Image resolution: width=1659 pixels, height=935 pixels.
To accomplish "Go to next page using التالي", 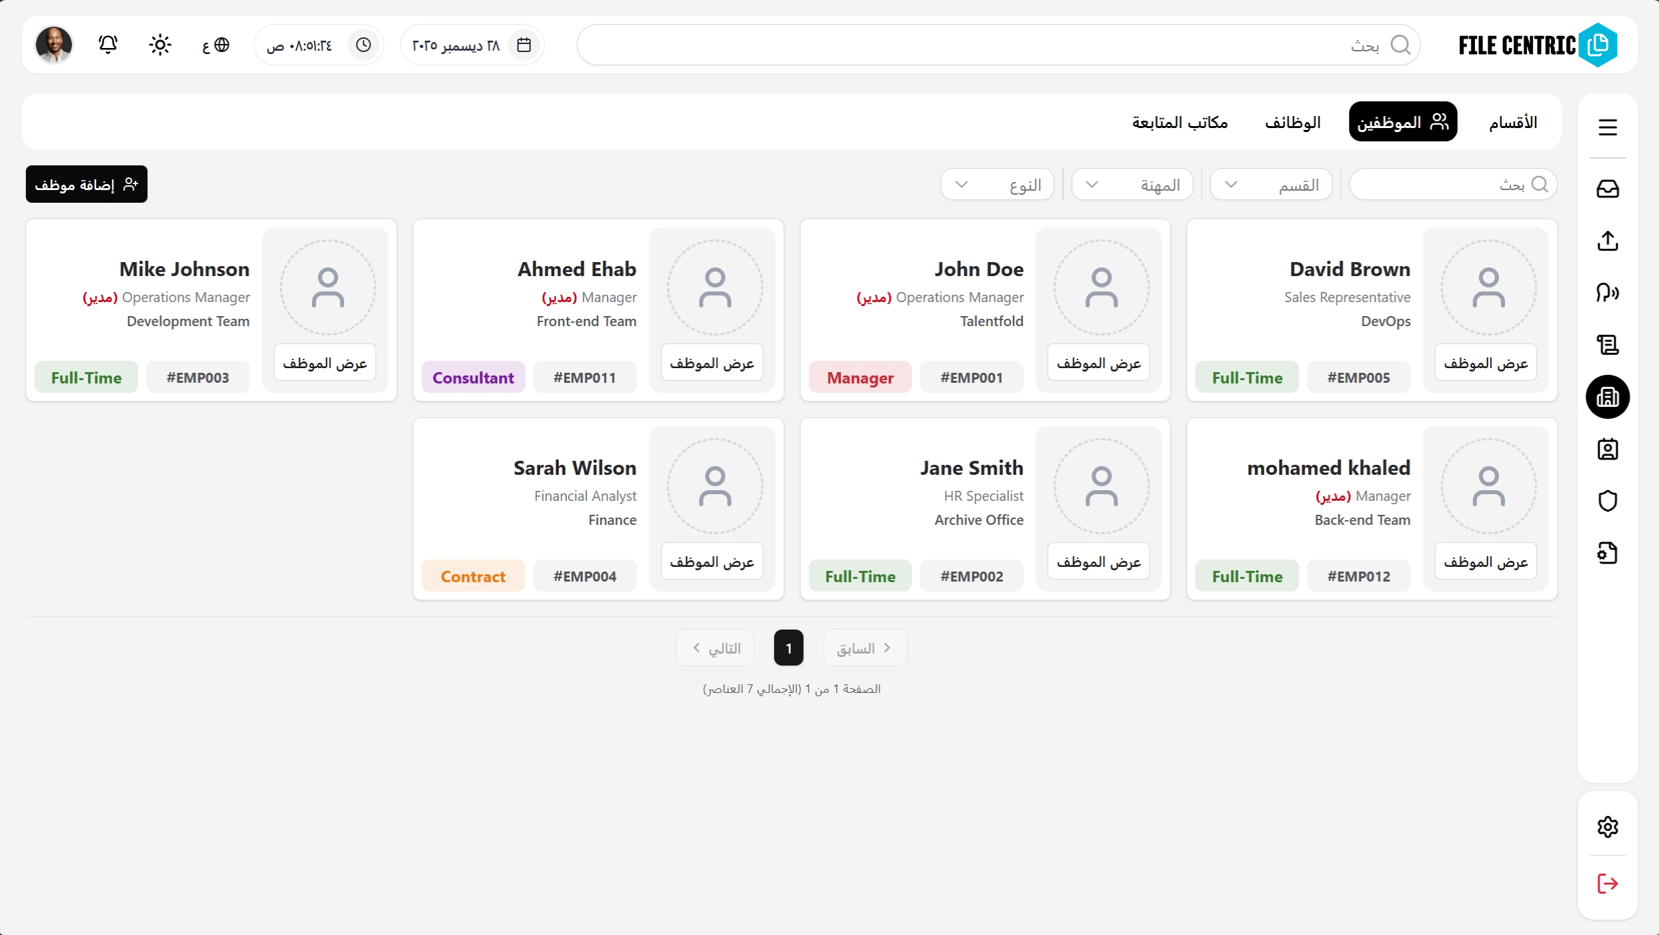I will tap(714, 648).
